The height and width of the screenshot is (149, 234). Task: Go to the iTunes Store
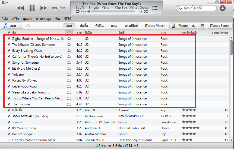220,26
